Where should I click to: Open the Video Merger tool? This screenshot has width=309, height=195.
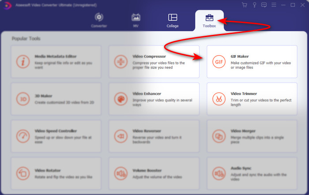pyautogui.click(x=252, y=136)
